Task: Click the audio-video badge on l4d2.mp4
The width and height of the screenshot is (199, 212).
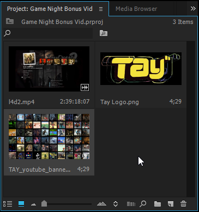Action: coord(85,88)
